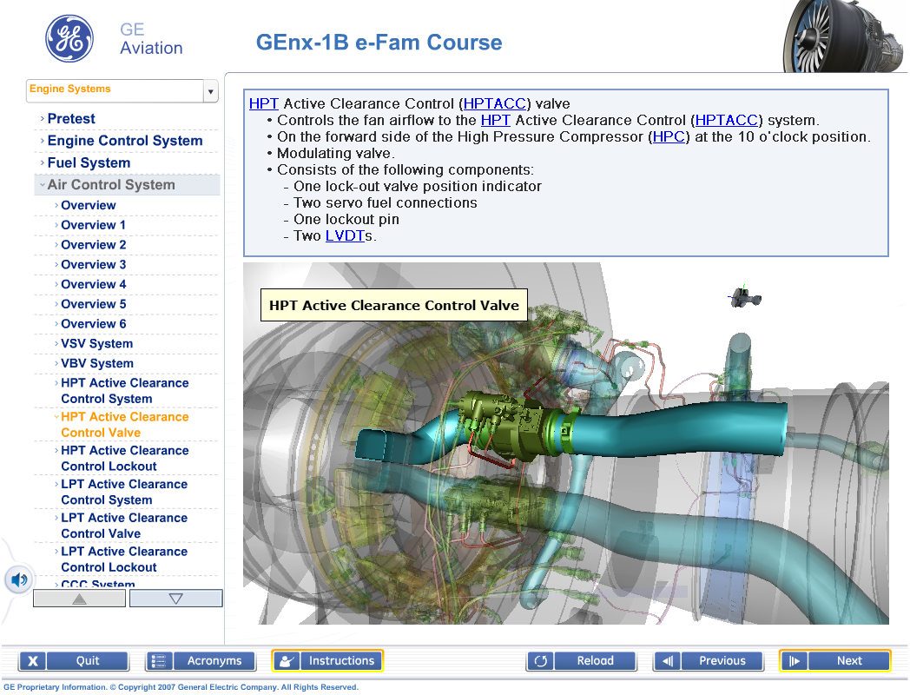The width and height of the screenshot is (910, 695).
Task: Click the 'GEnx-1B e-Fam Course' title
Action: [379, 43]
